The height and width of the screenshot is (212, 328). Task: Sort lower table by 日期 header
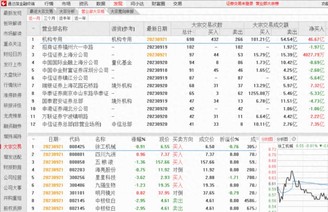pos(54,139)
